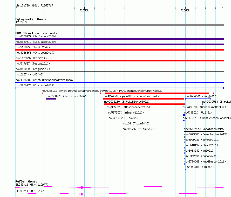Click the chr17:72843181..72863767 coordinate label

(34, 5)
